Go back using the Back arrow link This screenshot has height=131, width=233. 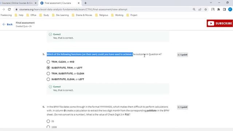tap(8, 24)
